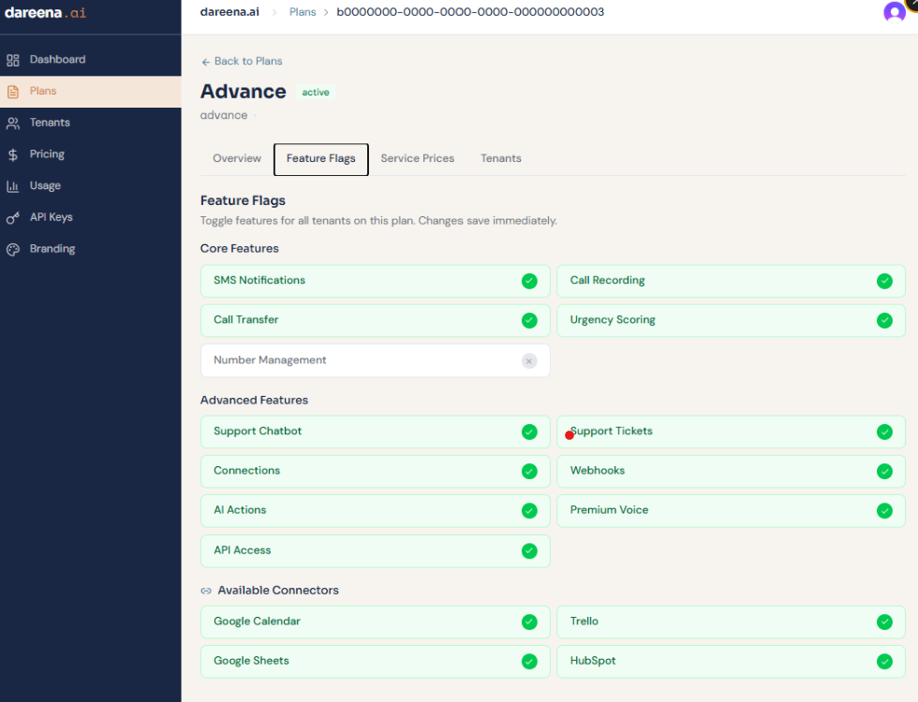The image size is (918, 702).
Task: Toggle off the Call Recording feature
Action: pyautogui.click(x=884, y=281)
